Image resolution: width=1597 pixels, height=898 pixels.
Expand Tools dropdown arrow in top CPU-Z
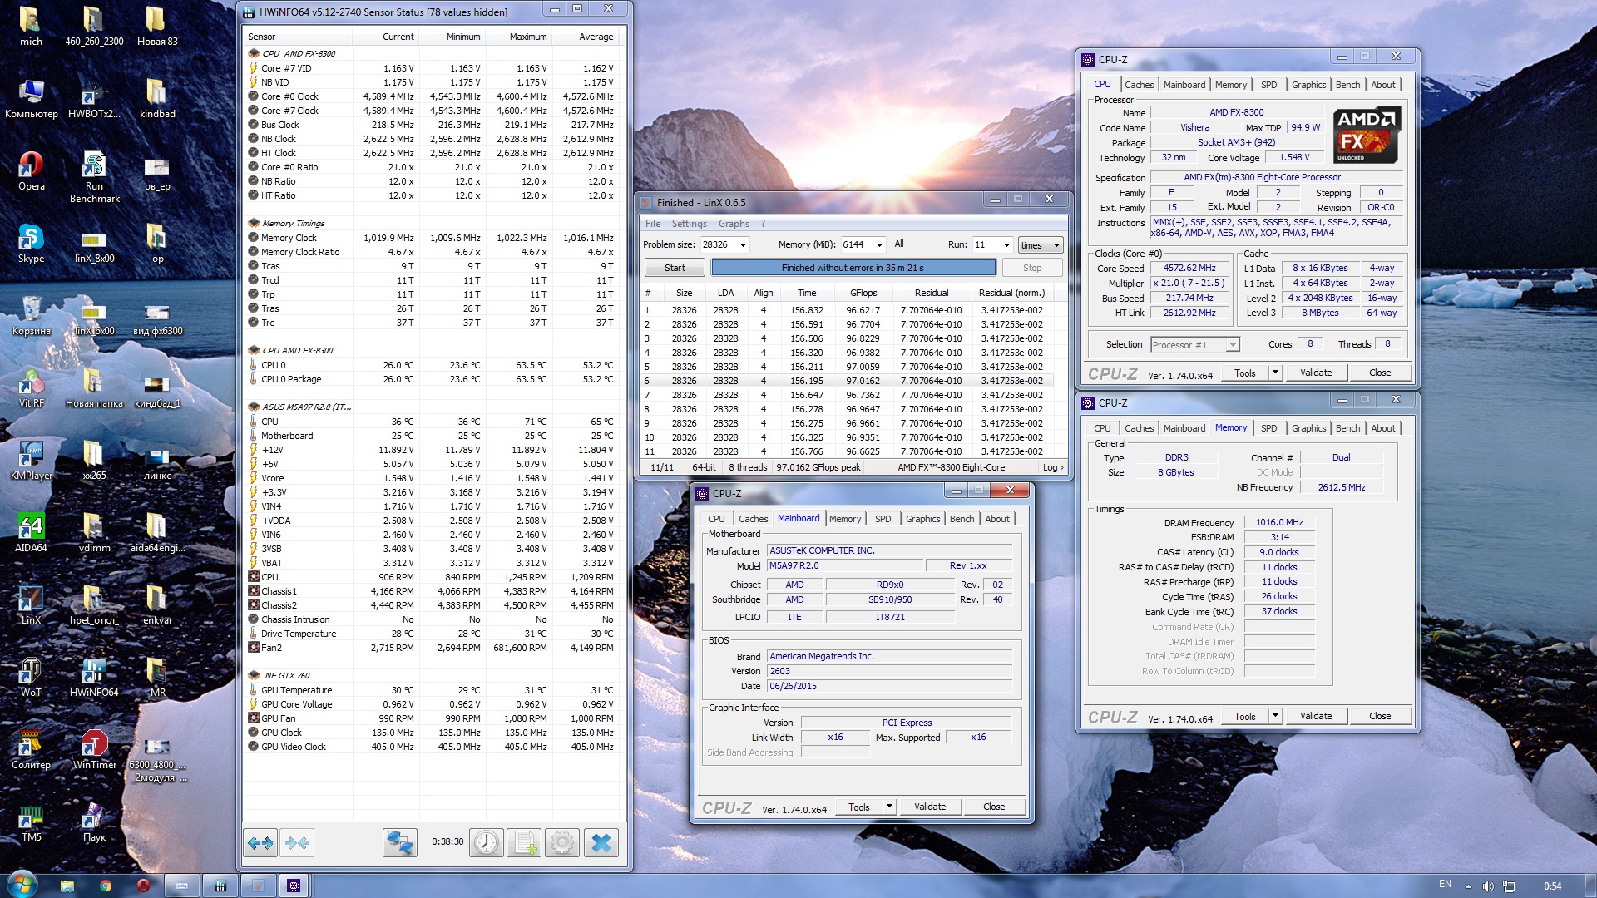click(x=1275, y=373)
